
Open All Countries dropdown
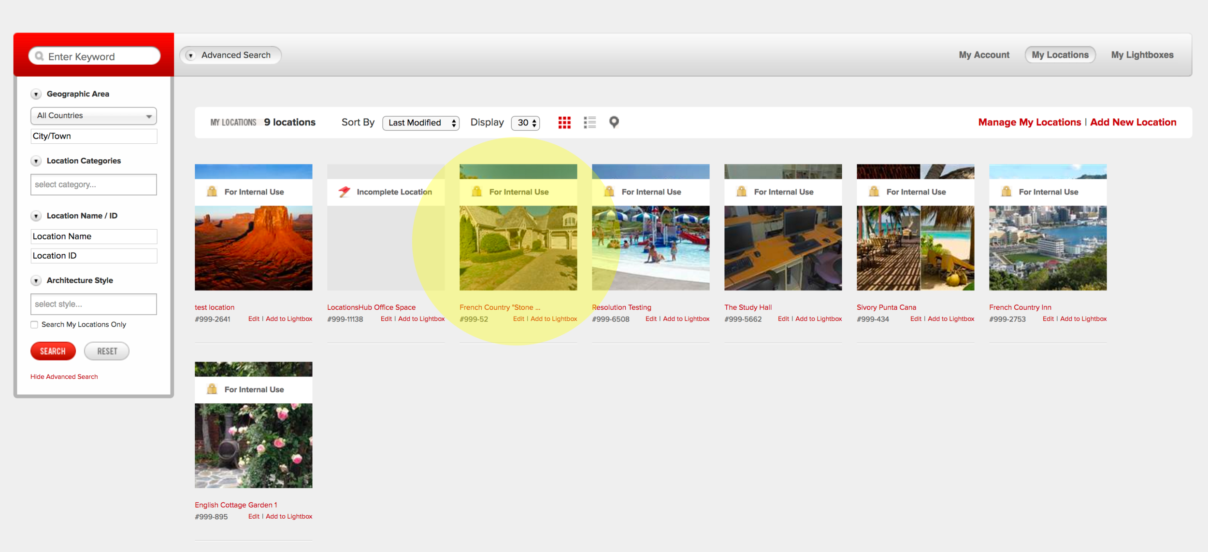coord(94,116)
